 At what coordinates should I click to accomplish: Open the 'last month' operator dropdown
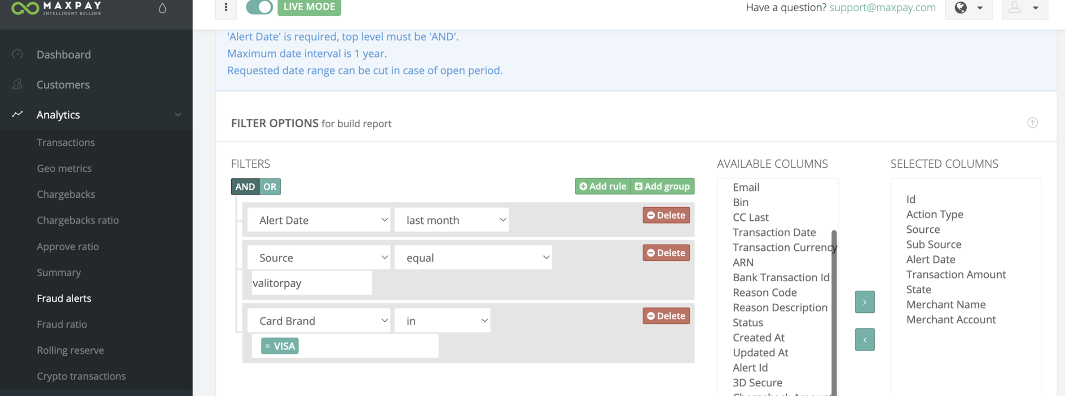tap(451, 220)
